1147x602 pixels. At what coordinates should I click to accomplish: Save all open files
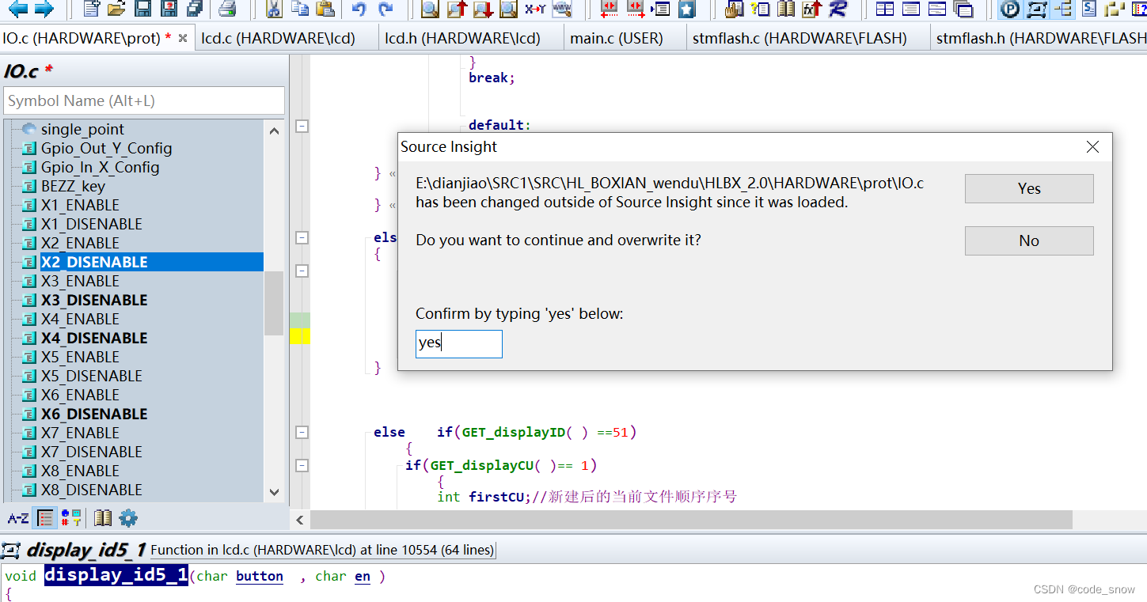[x=194, y=9]
